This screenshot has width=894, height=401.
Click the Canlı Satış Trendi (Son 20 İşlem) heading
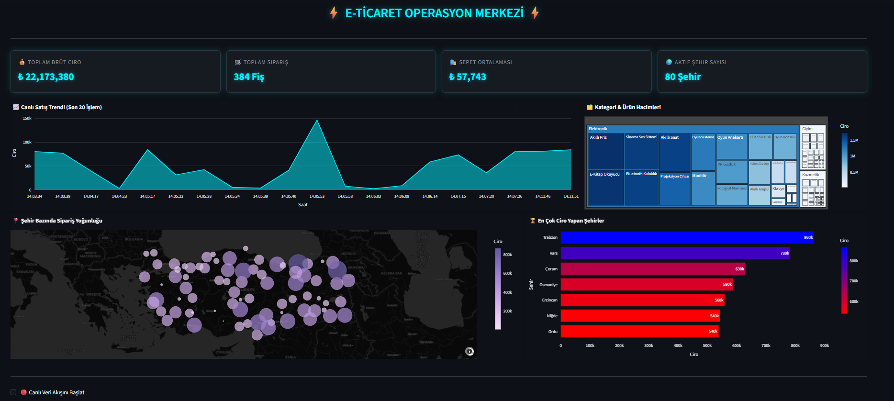coord(61,107)
